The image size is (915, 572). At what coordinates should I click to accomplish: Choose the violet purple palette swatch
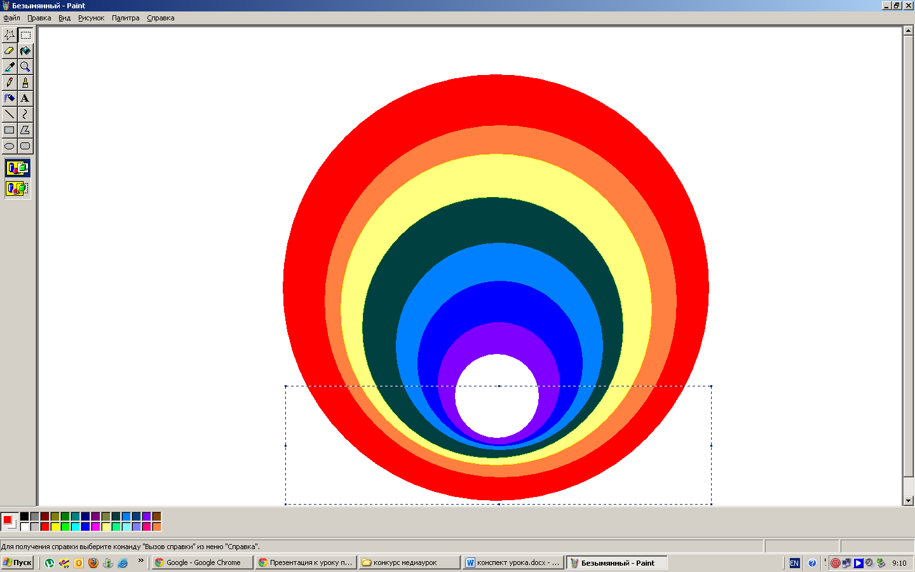pyautogui.click(x=147, y=517)
